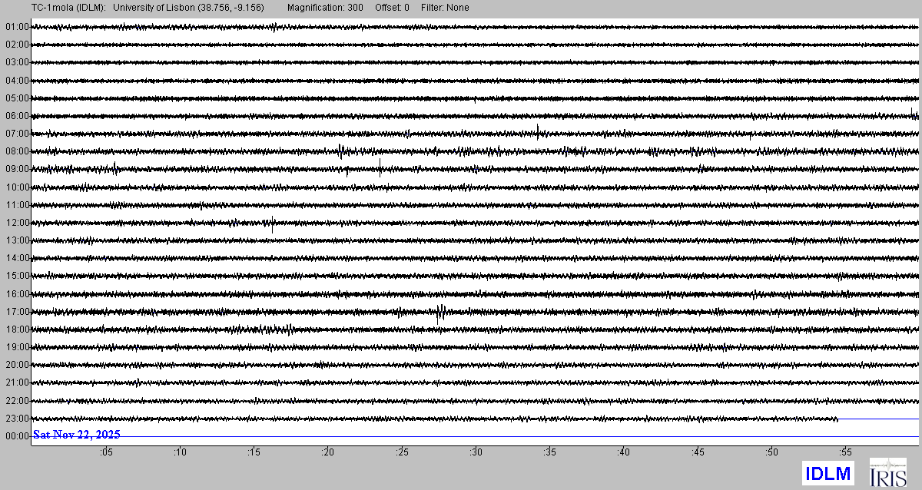The width and height of the screenshot is (922, 490).
Task: Pick the :45 minute axis marker
Action: [x=698, y=452]
